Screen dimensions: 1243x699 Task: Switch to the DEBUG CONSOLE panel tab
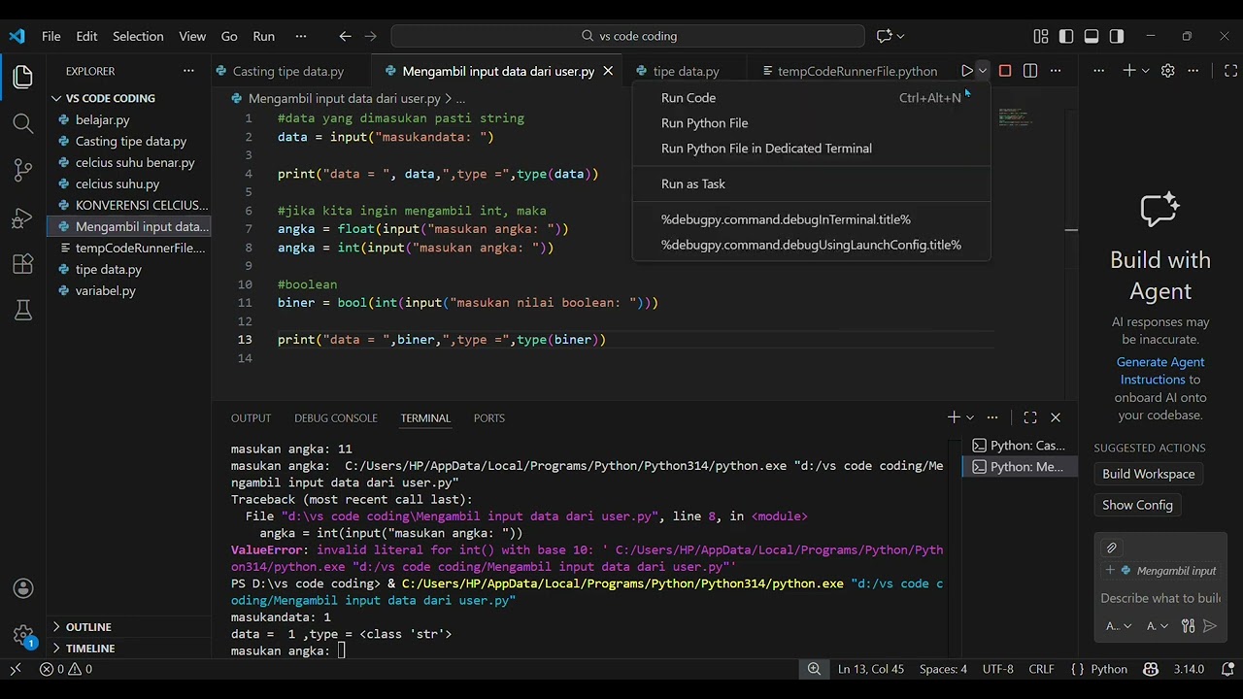[336, 418]
